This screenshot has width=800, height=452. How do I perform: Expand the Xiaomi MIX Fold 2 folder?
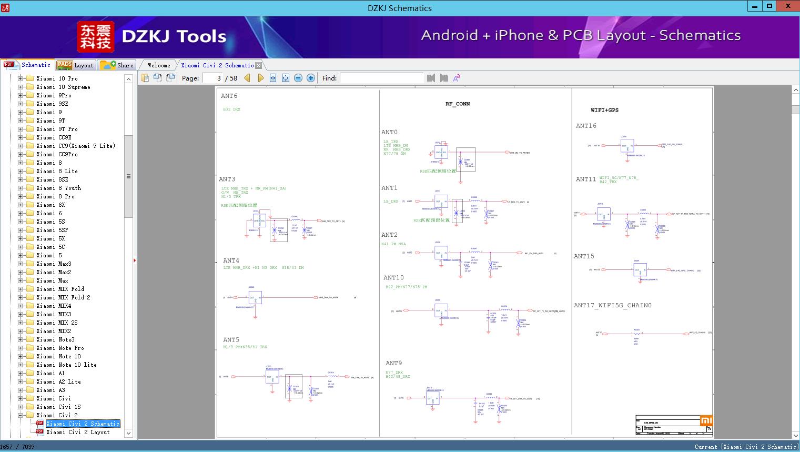pos(21,297)
